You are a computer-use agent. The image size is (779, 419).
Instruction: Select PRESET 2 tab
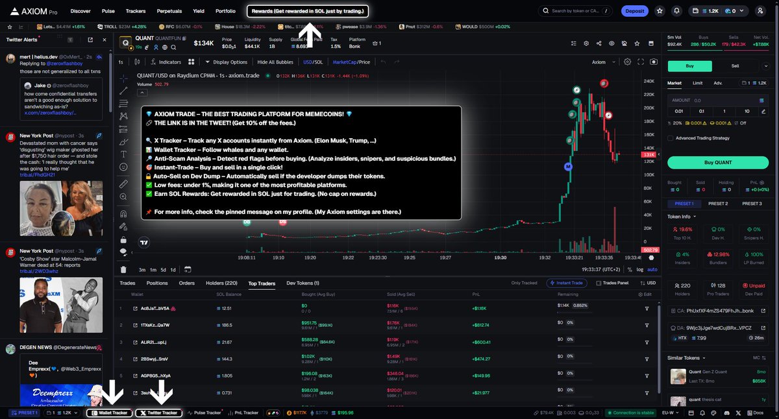pos(717,204)
